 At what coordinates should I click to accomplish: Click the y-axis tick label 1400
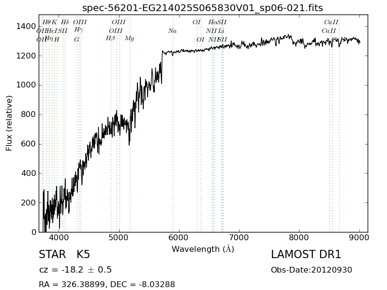pos(26,26)
